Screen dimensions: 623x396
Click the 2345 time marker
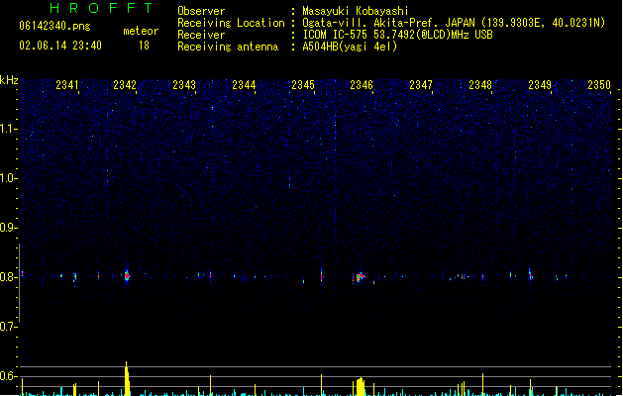(303, 85)
